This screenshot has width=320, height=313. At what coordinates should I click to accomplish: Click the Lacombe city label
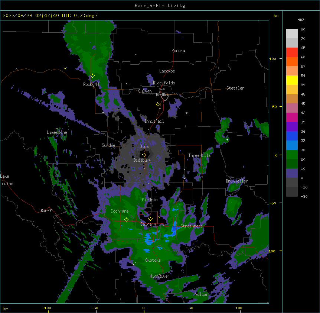pos(167,71)
